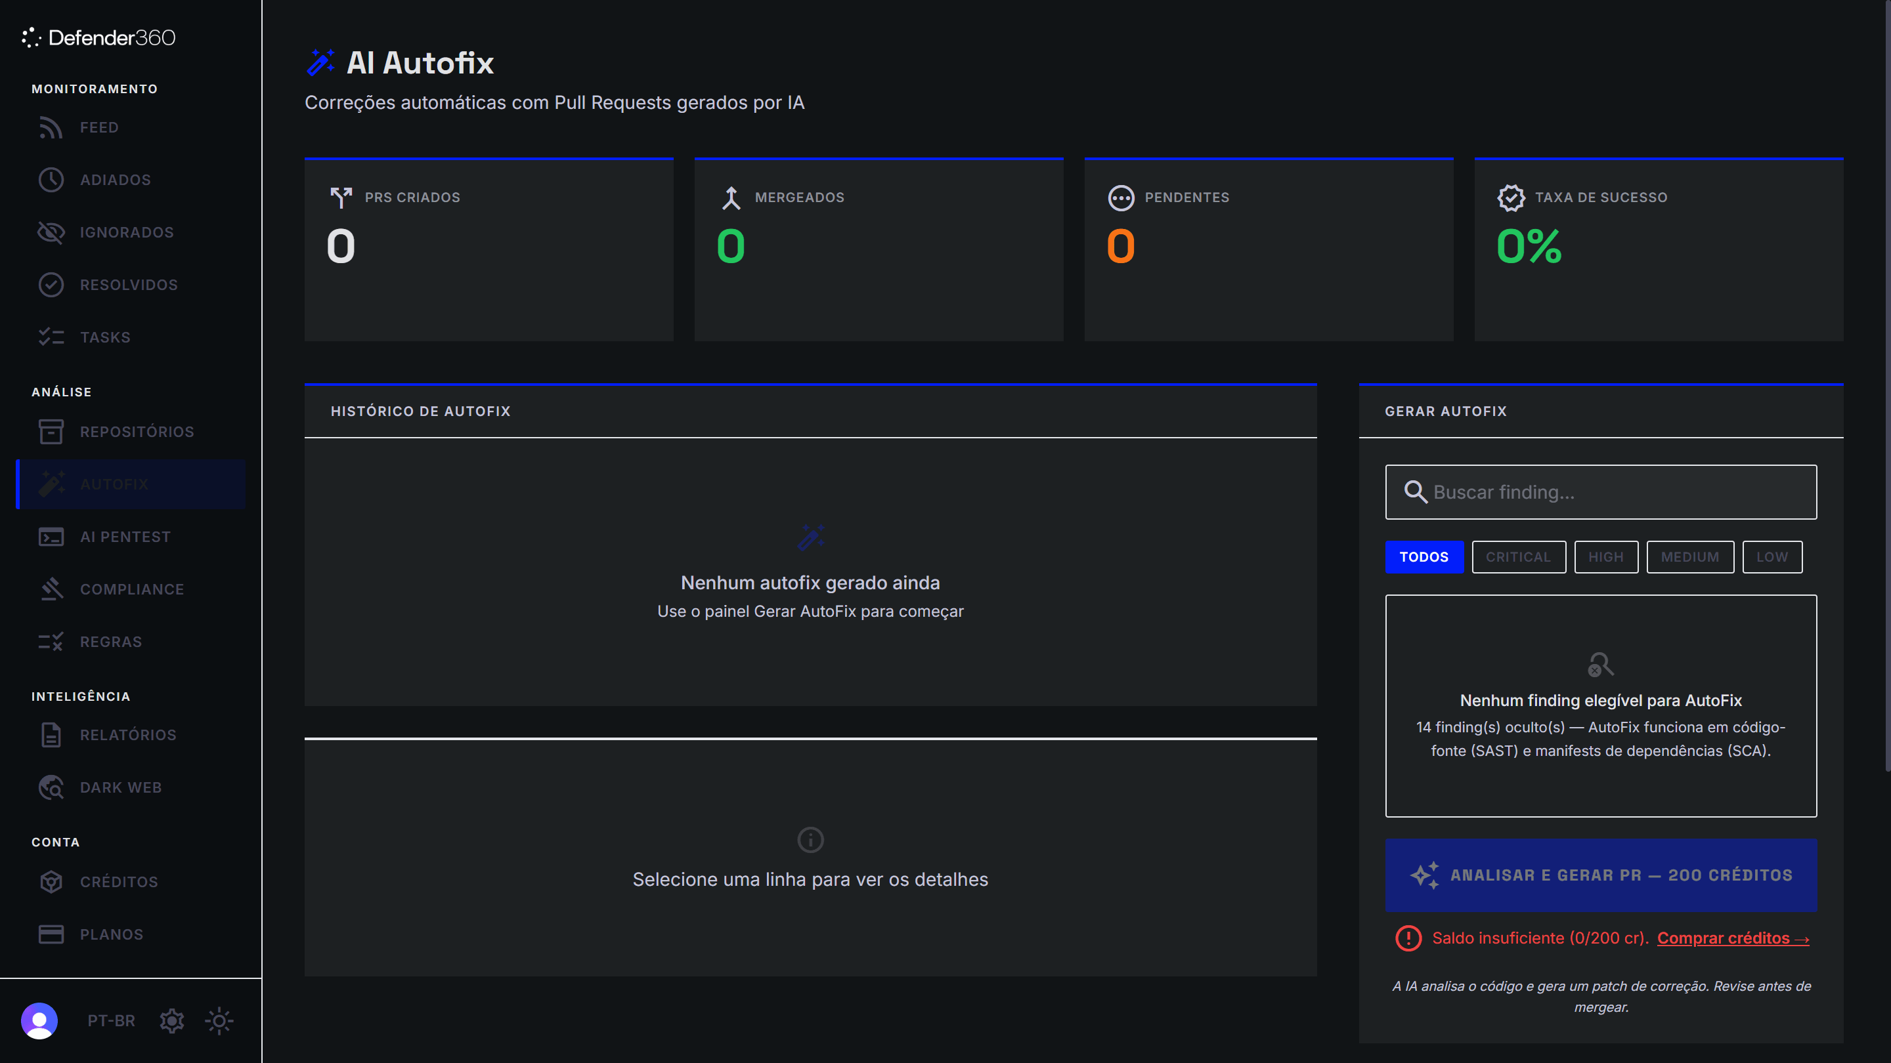The height and width of the screenshot is (1063, 1891).
Task: Open Resolvidos checkmark icon
Action: (x=51, y=285)
